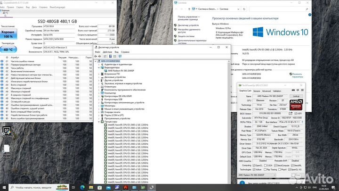Click volume icon in system tray
The image size is (339, 191).
pyautogui.click(x=309, y=187)
